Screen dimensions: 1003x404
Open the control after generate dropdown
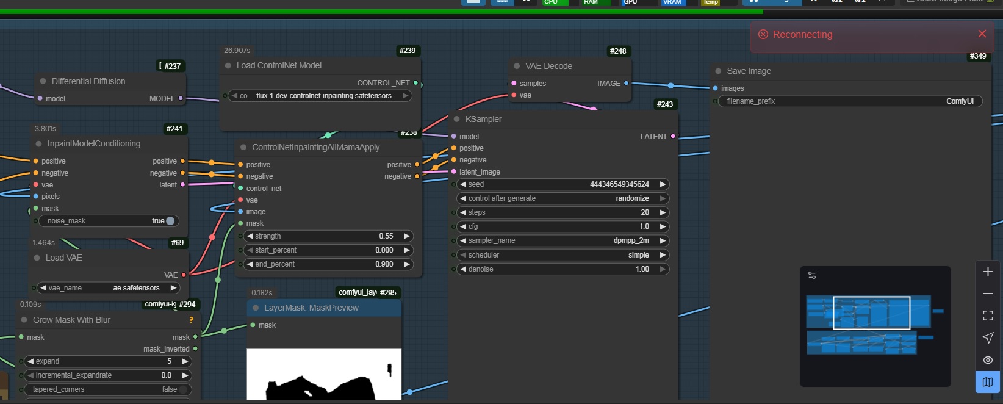[x=563, y=198]
